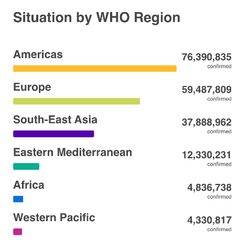Viewport: 239px width, 240px height.
Task: Click the 12,330,231 confirmed count
Action: tap(207, 155)
